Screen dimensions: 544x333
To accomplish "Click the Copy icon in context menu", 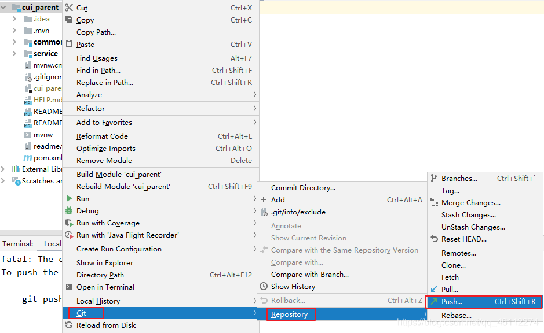I will (69, 20).
